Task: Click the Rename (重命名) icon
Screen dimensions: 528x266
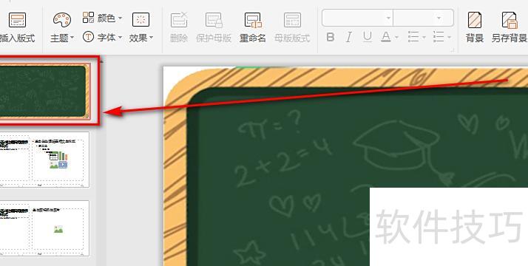Action: [253, 20]
